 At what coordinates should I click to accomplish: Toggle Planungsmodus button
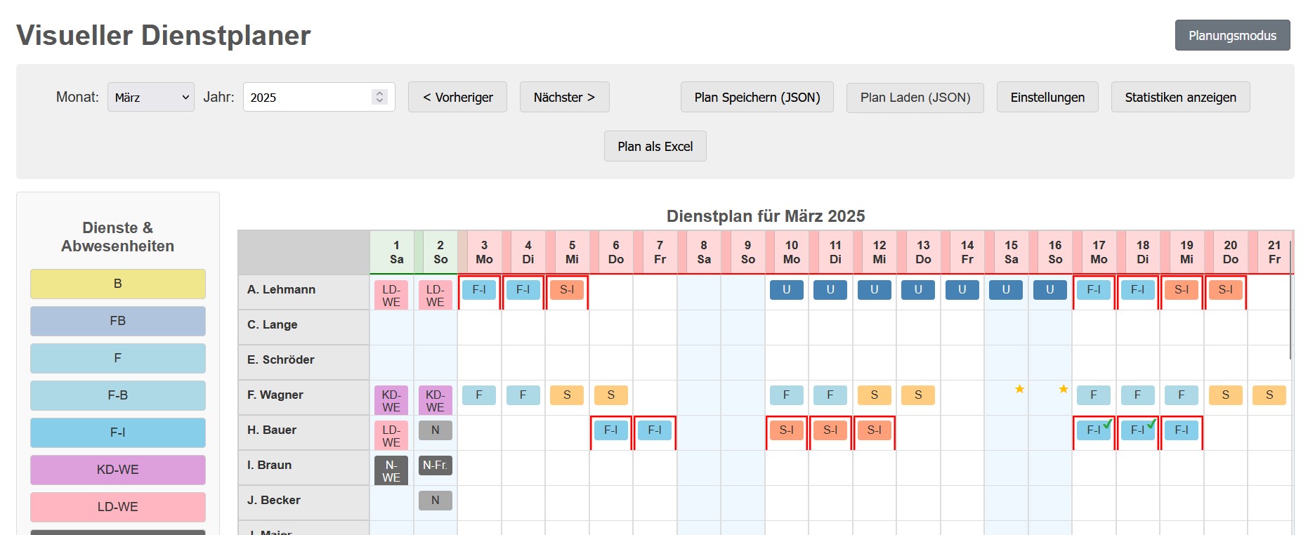tap(1232, 35)
